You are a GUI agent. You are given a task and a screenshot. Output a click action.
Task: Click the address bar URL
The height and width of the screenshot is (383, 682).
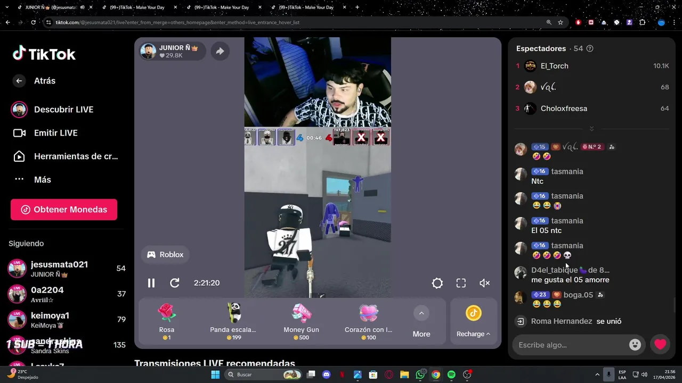click(x=177, y=22)
